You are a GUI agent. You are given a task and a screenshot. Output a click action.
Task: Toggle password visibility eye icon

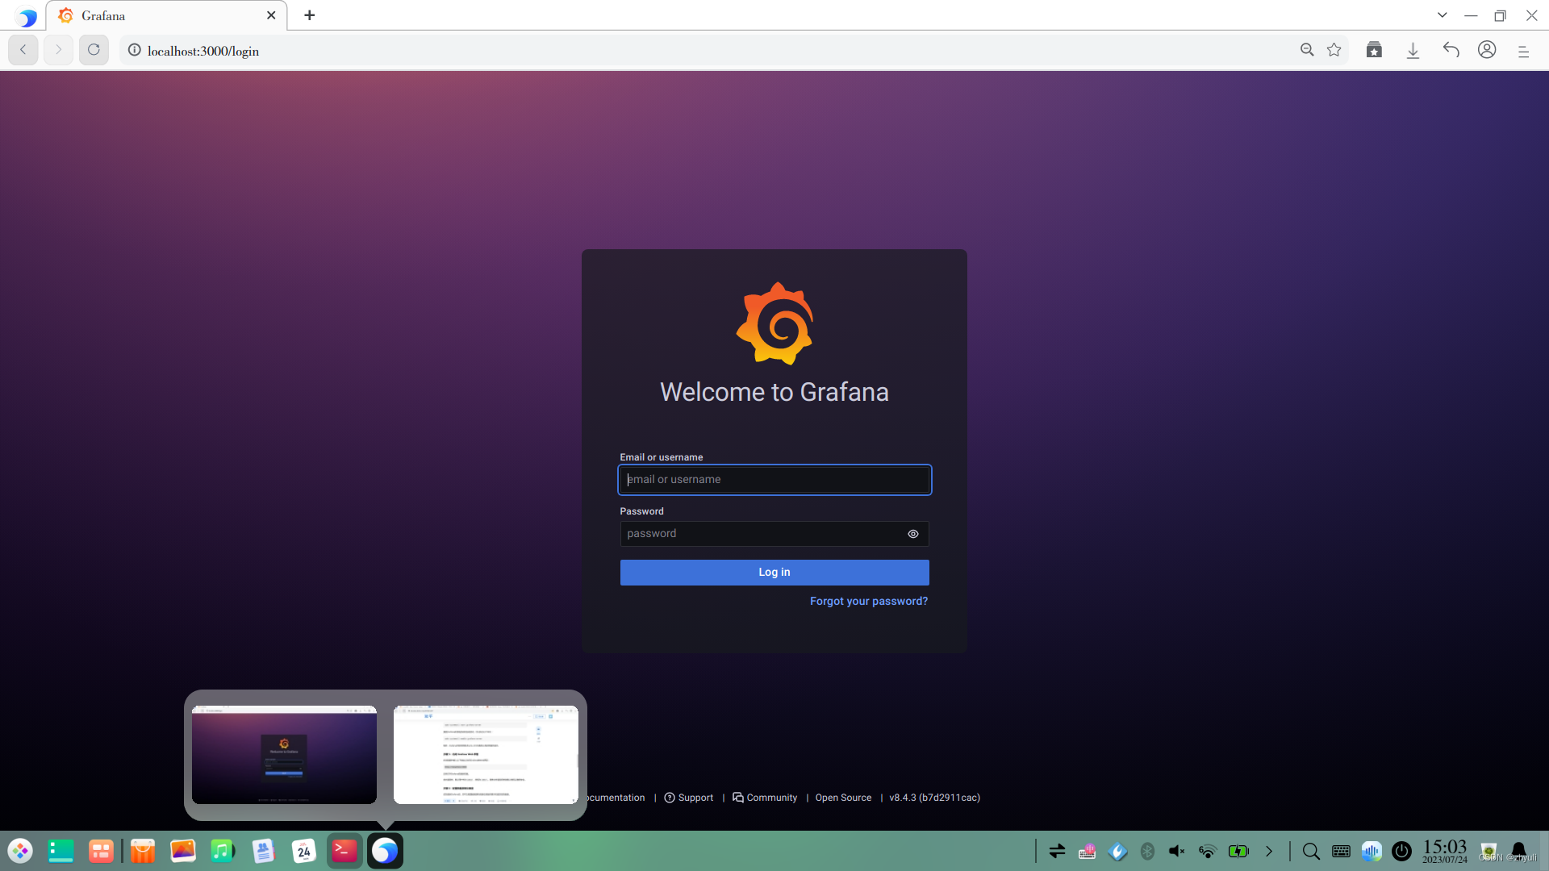[912, 534]
